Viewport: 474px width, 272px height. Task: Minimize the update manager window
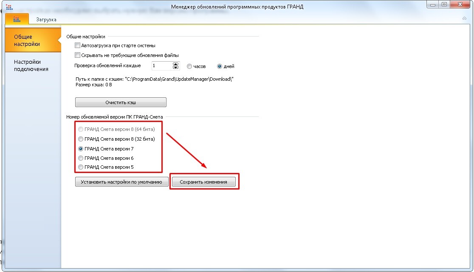[x=432, y=5]
